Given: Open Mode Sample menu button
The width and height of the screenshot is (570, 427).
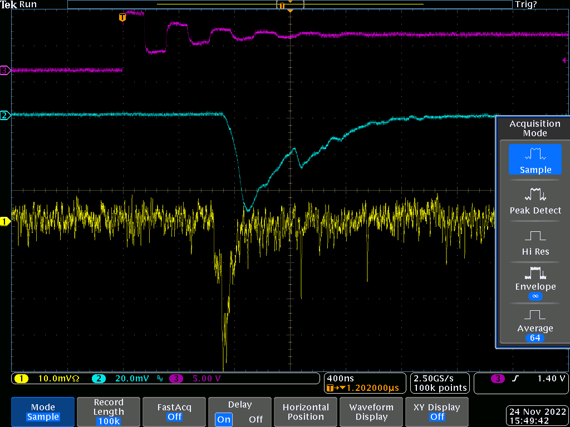Looking at the screenshot, I should (x=43, y=412).
